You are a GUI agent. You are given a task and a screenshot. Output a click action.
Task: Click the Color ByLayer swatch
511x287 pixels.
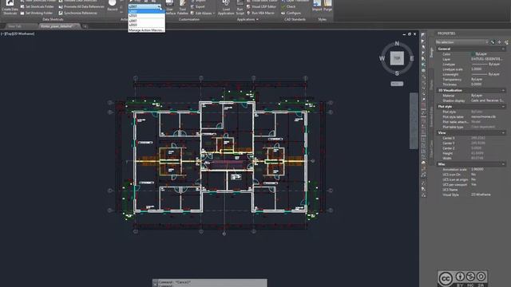coord(473,54)
